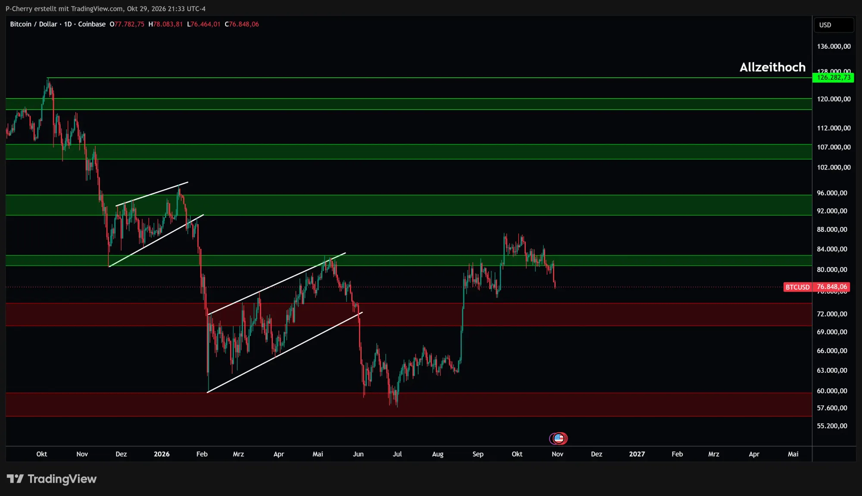Click the 60.000,00 price axis label

832,391
